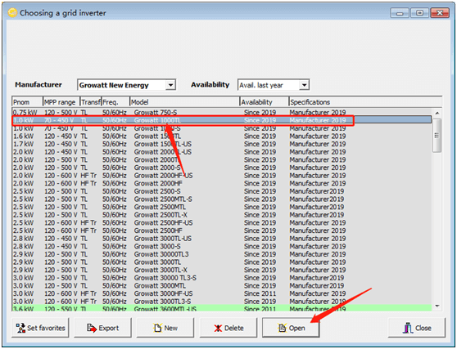Select the Growatt 2500MTL-S row
The image size is (457, 349).
[x=221, y=199]
